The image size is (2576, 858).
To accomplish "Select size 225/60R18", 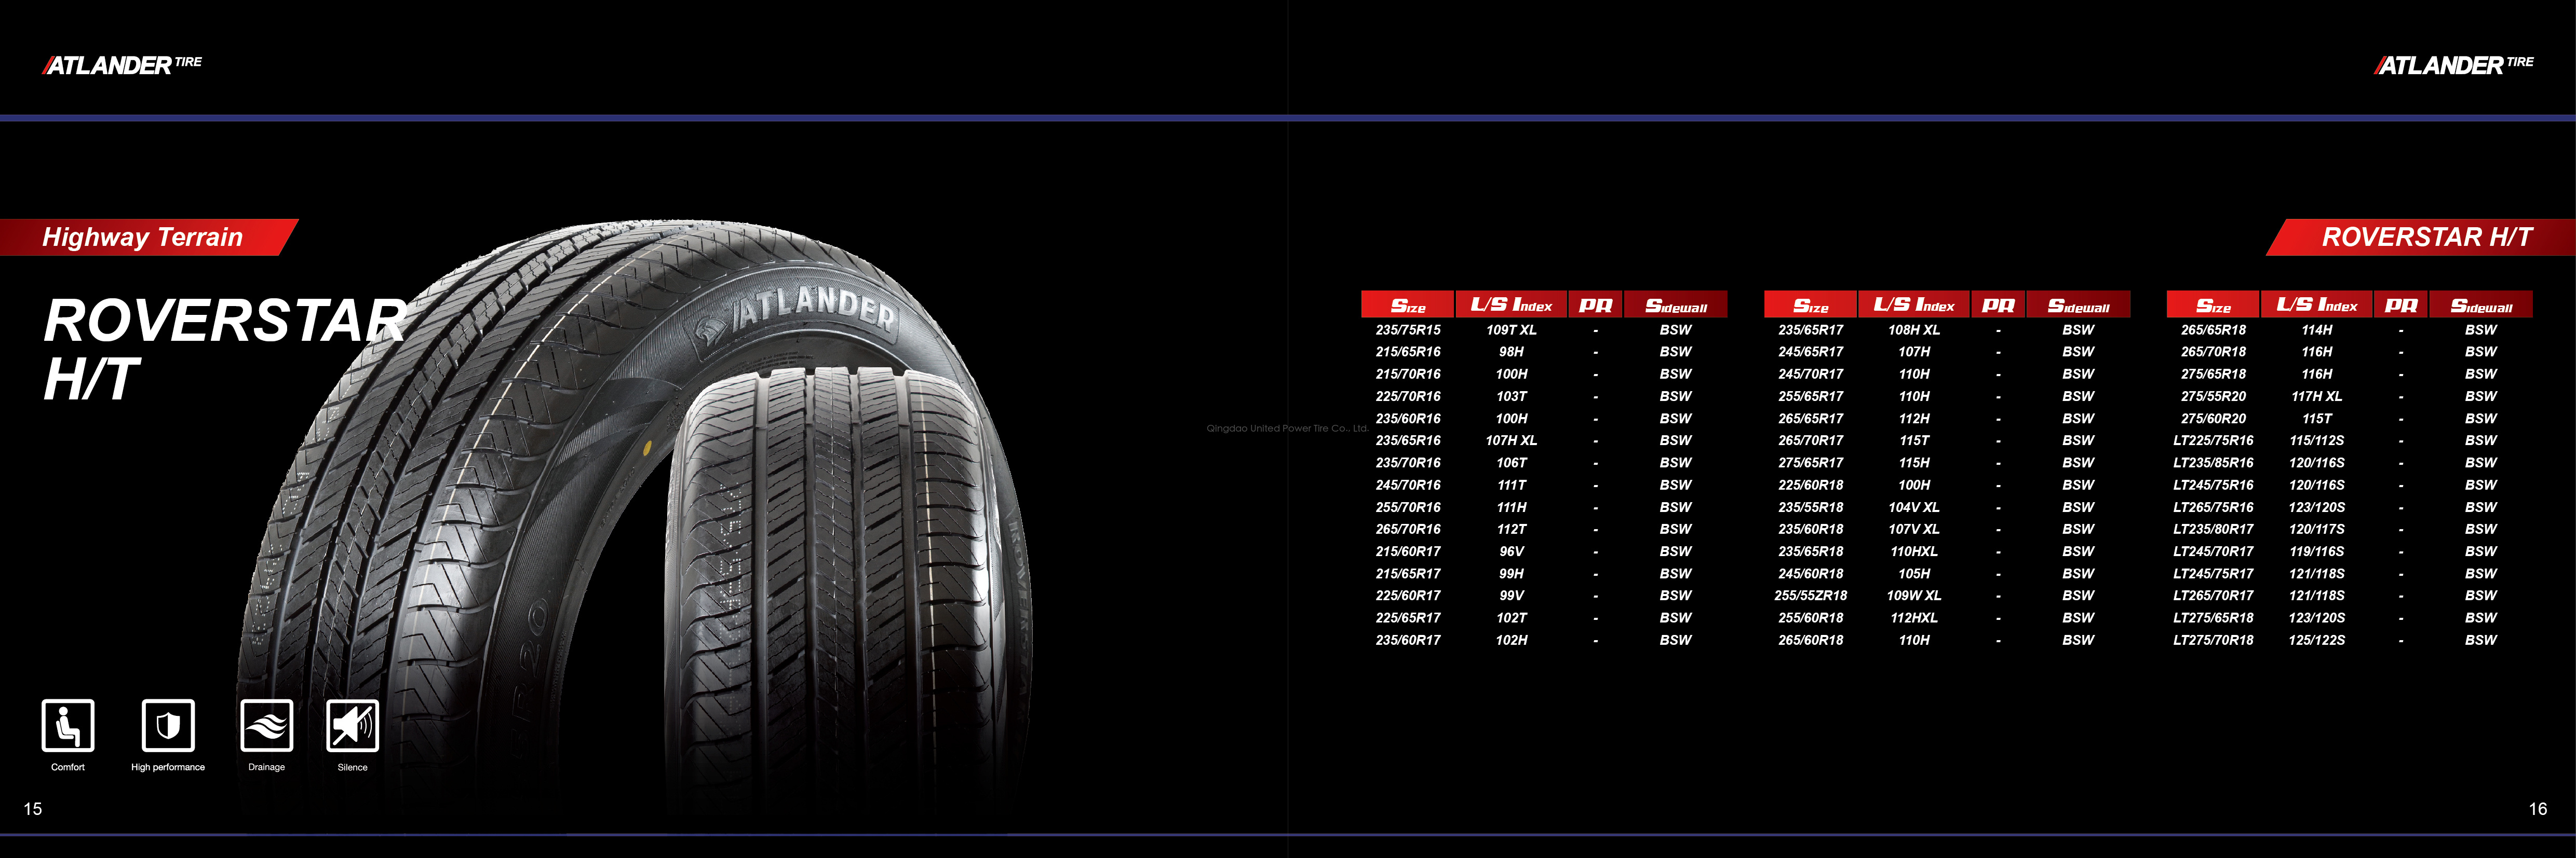I will point(1810,485).
